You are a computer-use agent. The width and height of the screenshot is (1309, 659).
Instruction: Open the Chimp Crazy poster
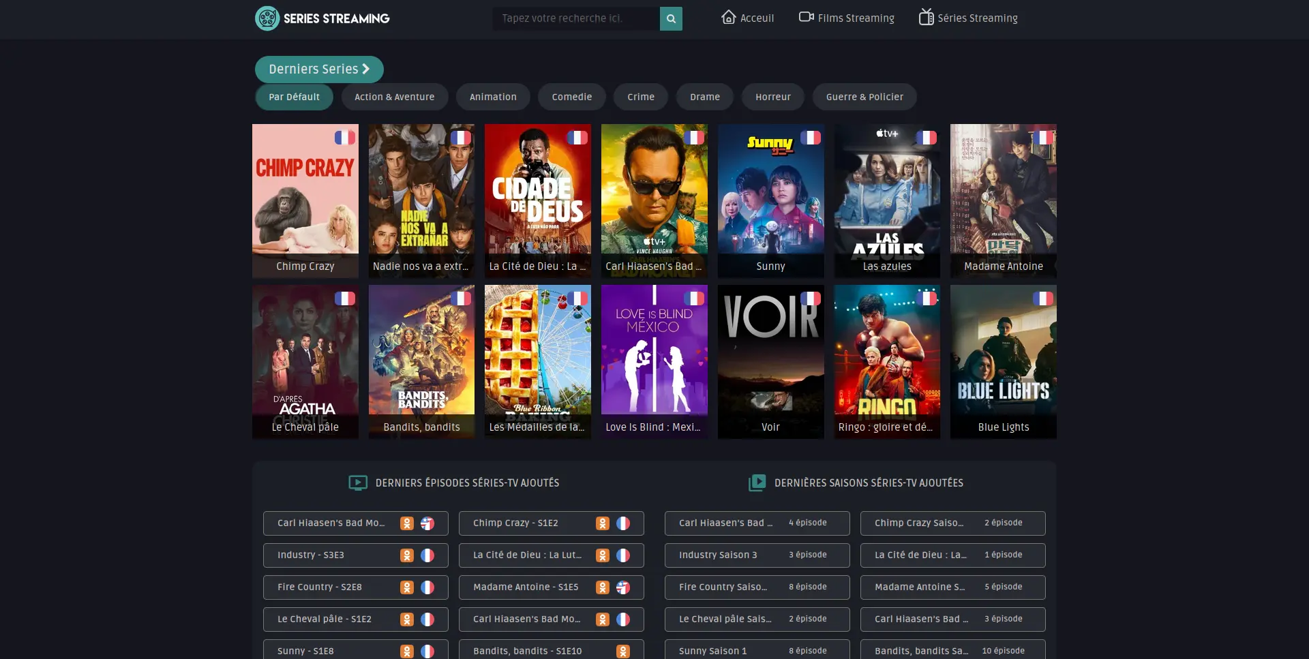coord(305,201)
